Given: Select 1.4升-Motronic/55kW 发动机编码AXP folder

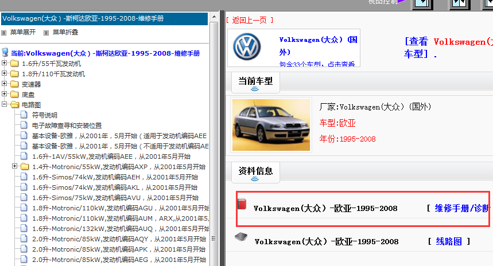Looking at the screenshot, I should pos(119,167).
